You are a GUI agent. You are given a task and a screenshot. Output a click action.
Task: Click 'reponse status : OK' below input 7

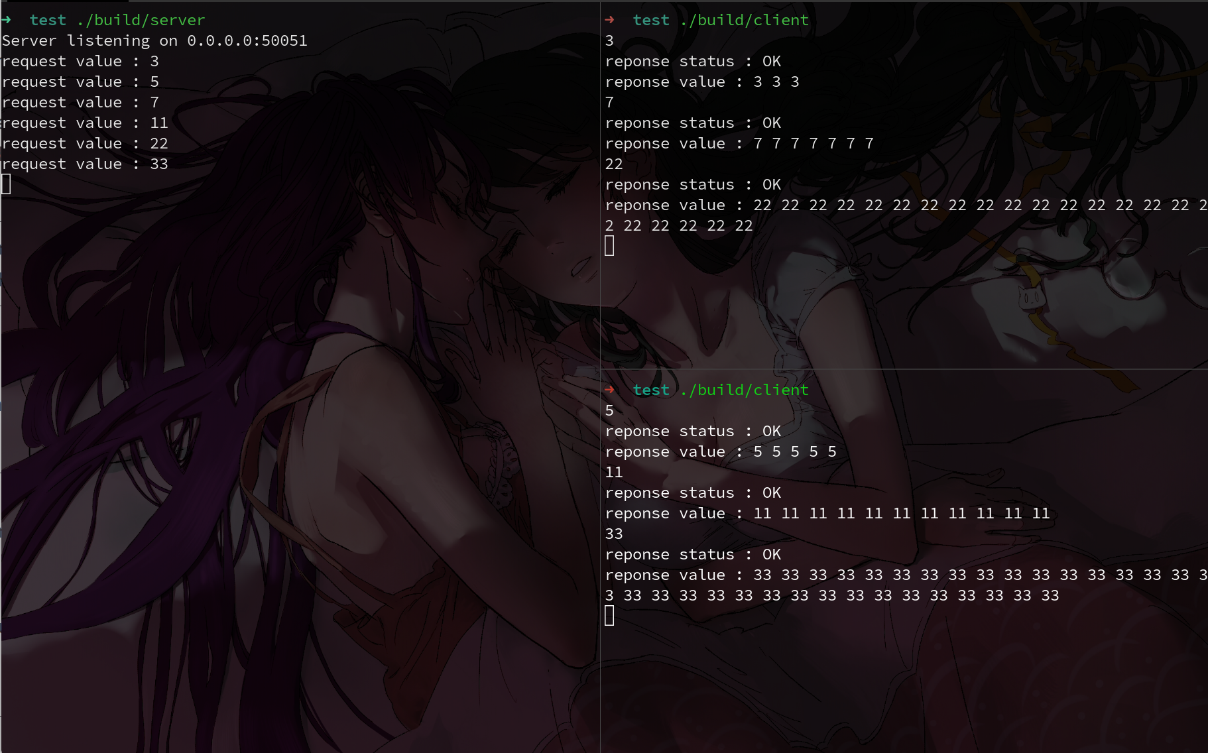(x=693, y=123)
